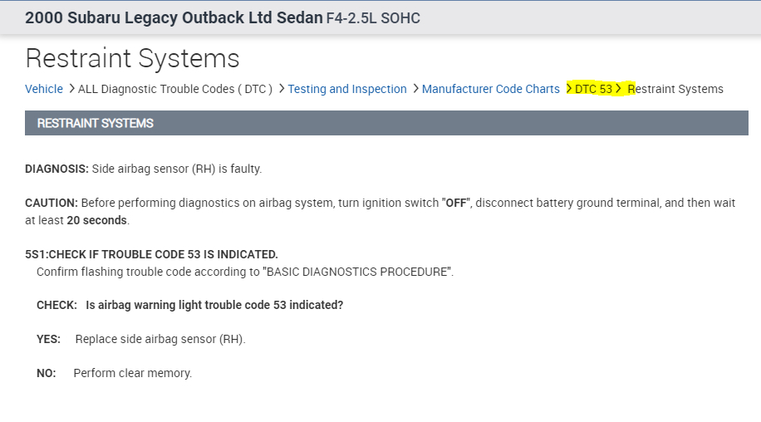Open Manufacturer Code Charts link
Image resolution: width=761 pixels, height=422 pixels.
[x=490, y=89]
